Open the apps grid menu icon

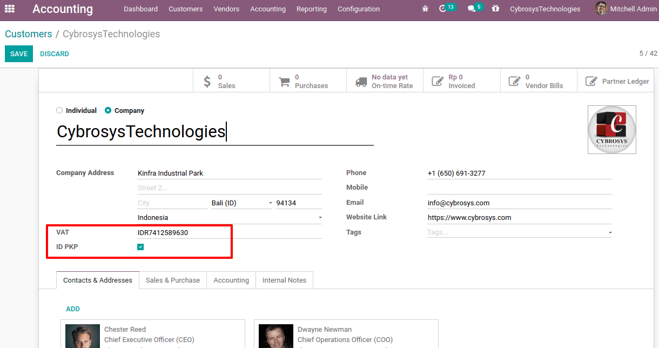[10, 9]
